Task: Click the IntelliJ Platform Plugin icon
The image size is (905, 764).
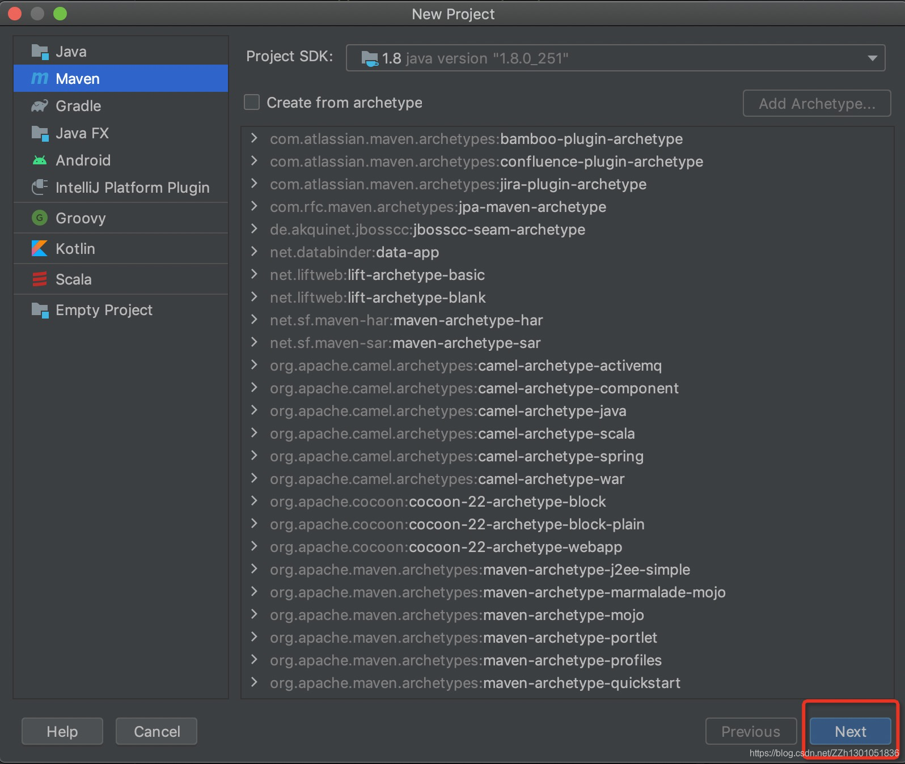Action: [40, 187]
